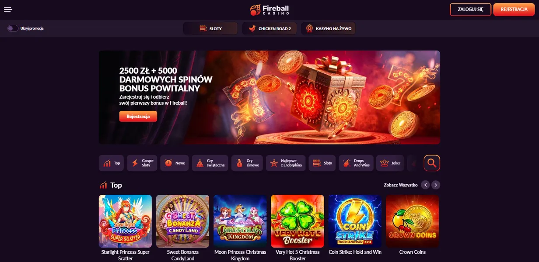Open Drops And Wins category
The height and width of the screenshot is (262, 539).
coord(356,163)
